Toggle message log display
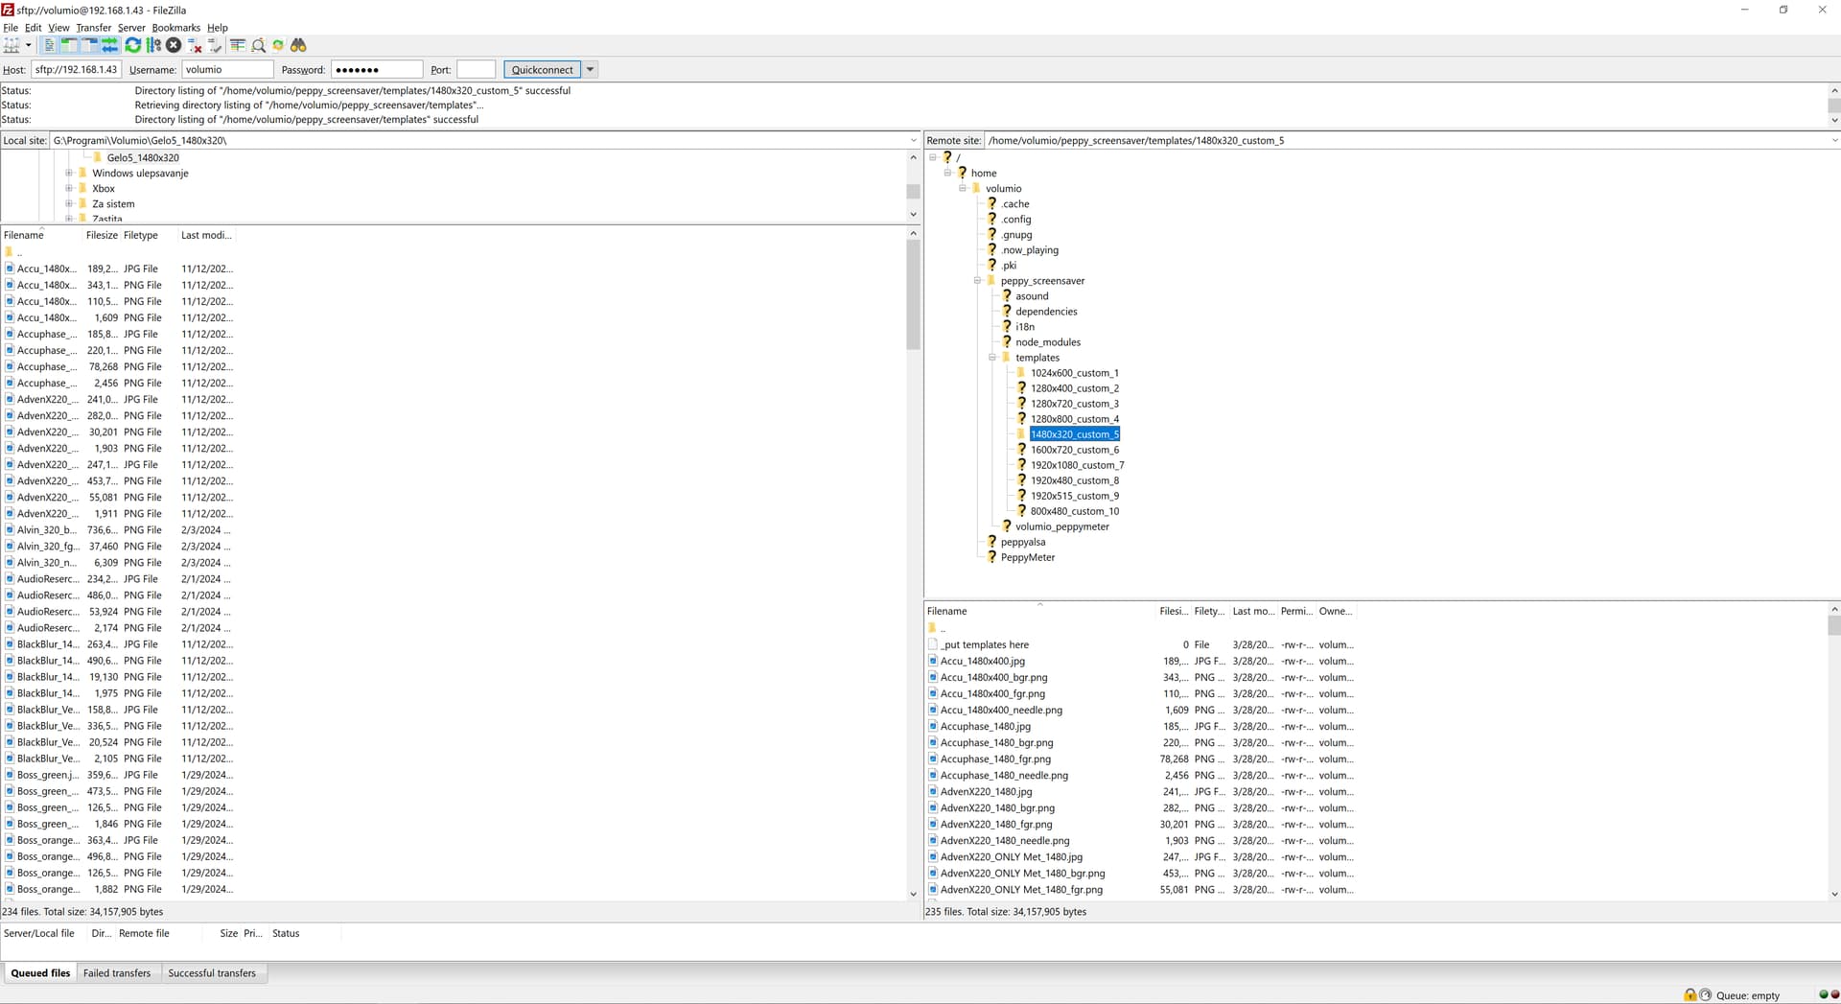This screenshot has width=1841, height=1004. pyautogui.click(x=50, y=45)
